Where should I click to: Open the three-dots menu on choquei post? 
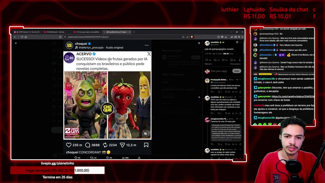click(147, 45)
